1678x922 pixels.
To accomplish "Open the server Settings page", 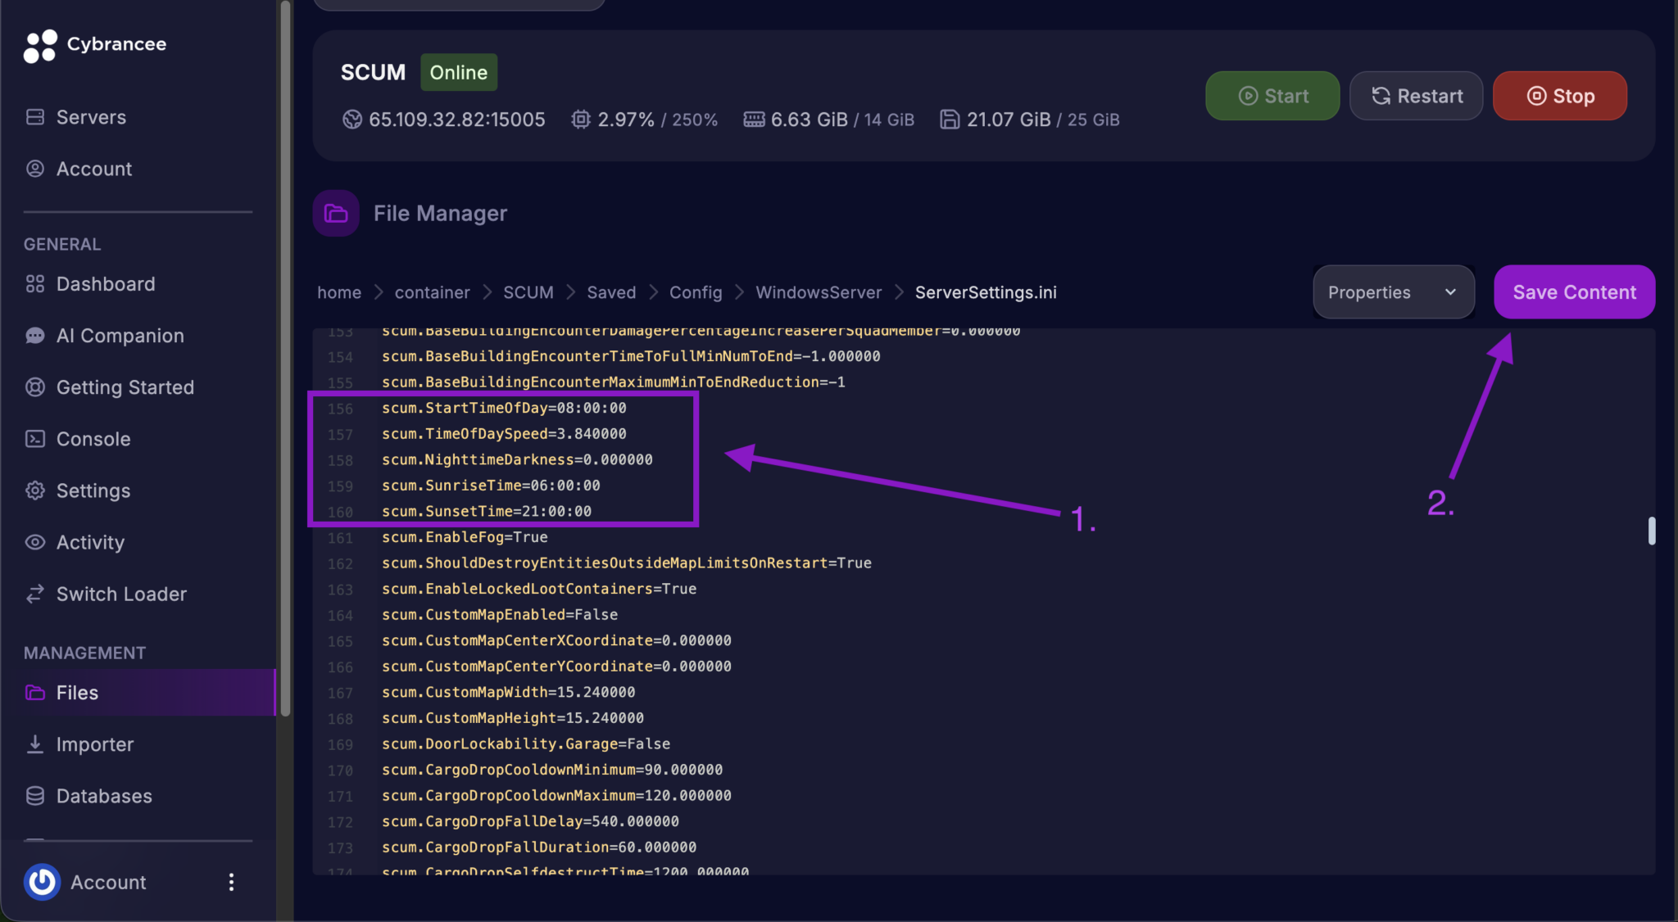I will (93, 490).
